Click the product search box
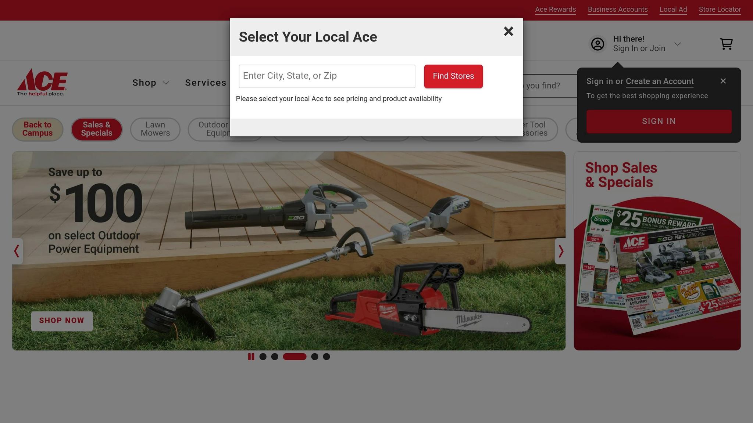This screenshot has height=423, width=753. [x=550, y=86]
